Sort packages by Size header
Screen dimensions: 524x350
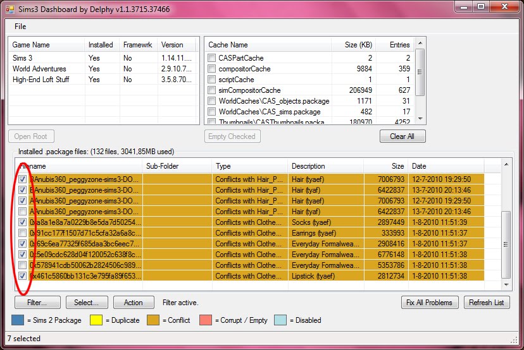pyautogui.click(x=385, y=166)
